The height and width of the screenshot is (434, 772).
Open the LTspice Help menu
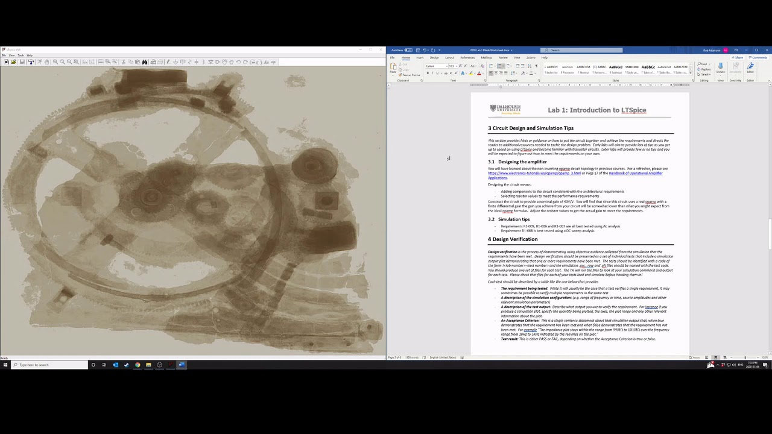pyautogui.click(x=30, y=55)
